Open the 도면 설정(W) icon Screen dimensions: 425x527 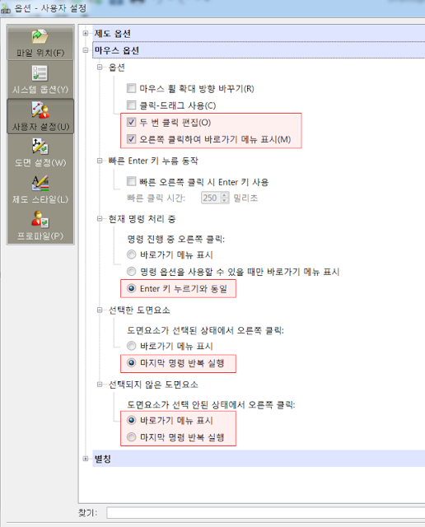click(40, 153)
